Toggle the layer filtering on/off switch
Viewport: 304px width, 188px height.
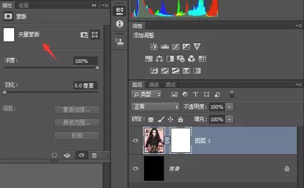[x=232, y=94]
